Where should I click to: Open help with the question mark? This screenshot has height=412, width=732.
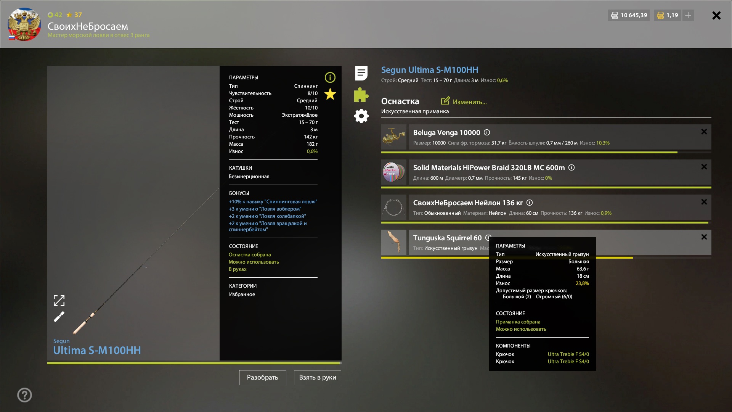click(24, 395)
